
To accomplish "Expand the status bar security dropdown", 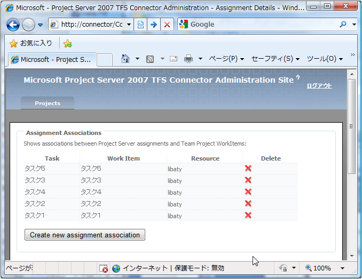I will pos(294,268).
